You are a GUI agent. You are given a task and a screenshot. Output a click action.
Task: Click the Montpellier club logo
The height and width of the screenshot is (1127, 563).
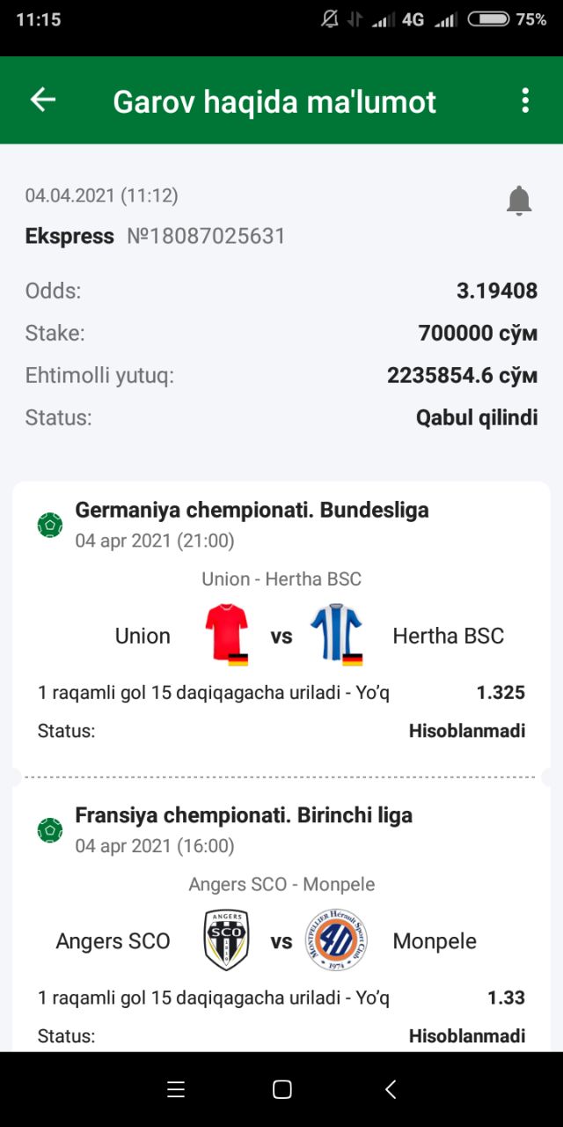point(336,940)
